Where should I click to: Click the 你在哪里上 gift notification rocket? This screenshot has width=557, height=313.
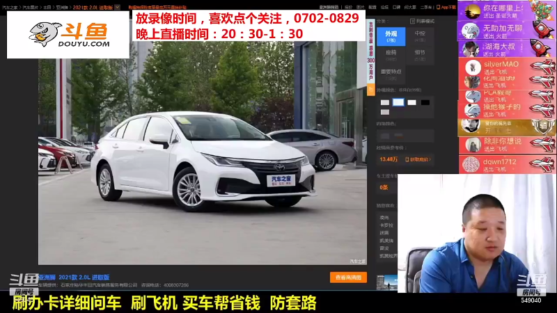click(542, 10)
